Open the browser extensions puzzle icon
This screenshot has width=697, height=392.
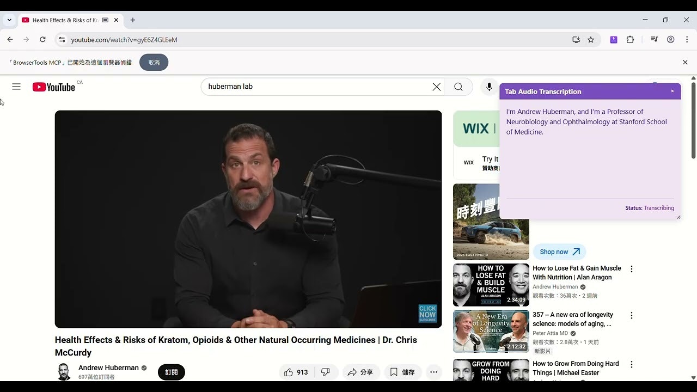630,39
